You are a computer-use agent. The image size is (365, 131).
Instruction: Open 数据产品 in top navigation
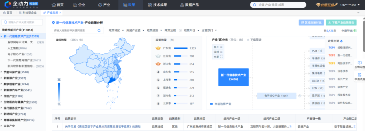click(190, 5)
